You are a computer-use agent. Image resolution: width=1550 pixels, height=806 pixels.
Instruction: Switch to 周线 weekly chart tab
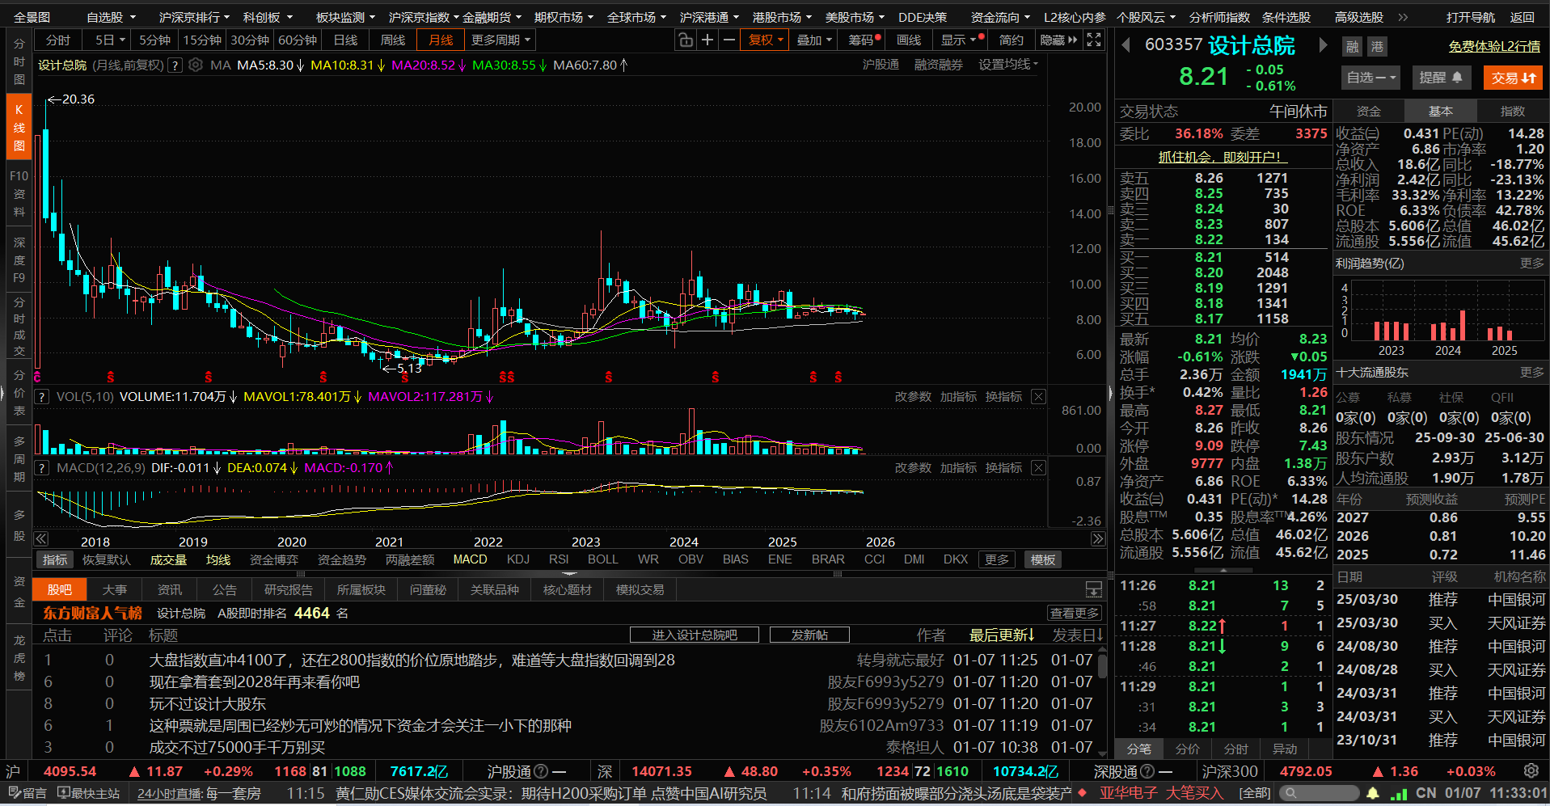click(393, 40)
